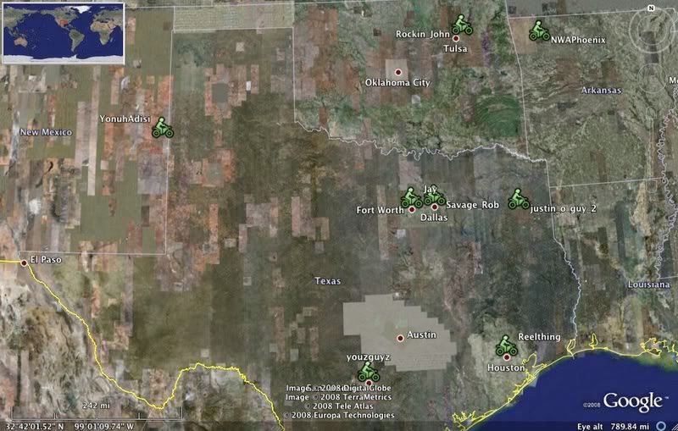Click the youzguyz motorcycle placemark icon
The image size is (678, 431).
[x=369, y=373]
